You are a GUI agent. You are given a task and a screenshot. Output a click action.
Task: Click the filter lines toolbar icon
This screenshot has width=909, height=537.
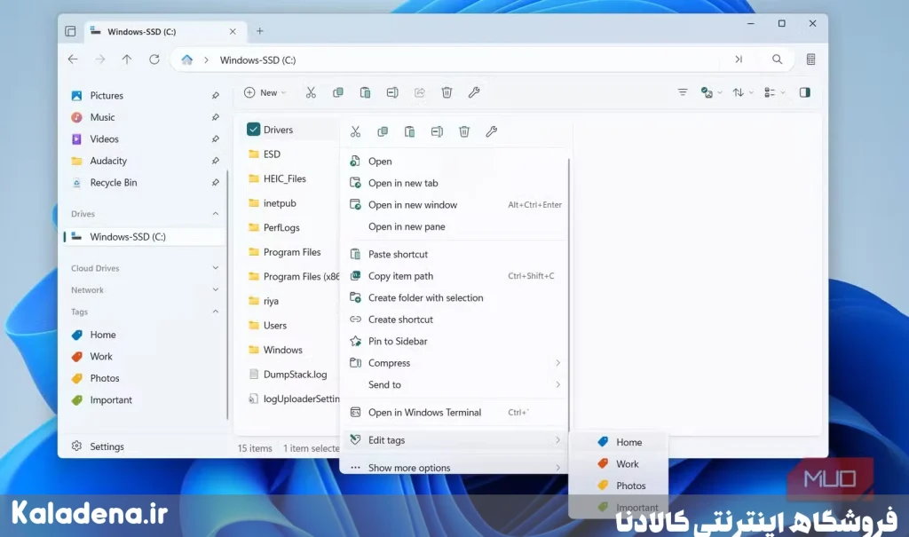[x=683, y=93]
